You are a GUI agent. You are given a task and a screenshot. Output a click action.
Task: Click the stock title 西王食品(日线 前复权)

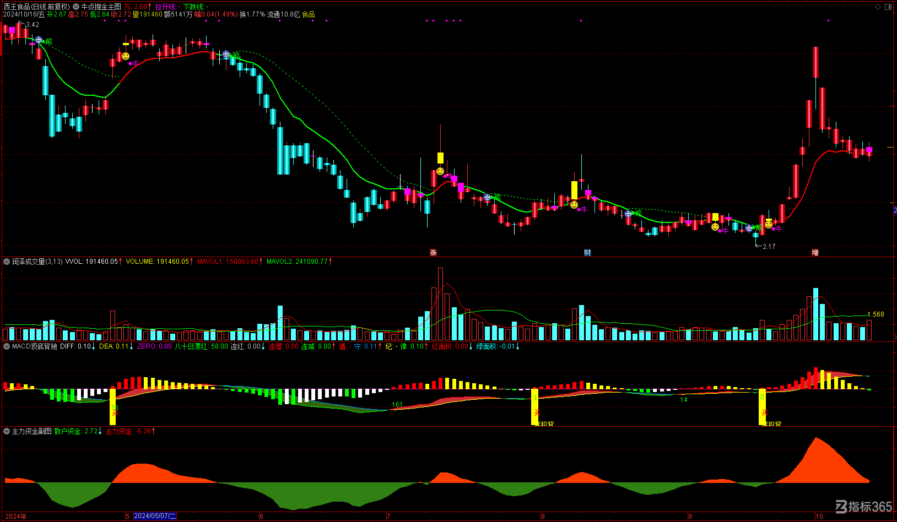click(x=37, y=7)
